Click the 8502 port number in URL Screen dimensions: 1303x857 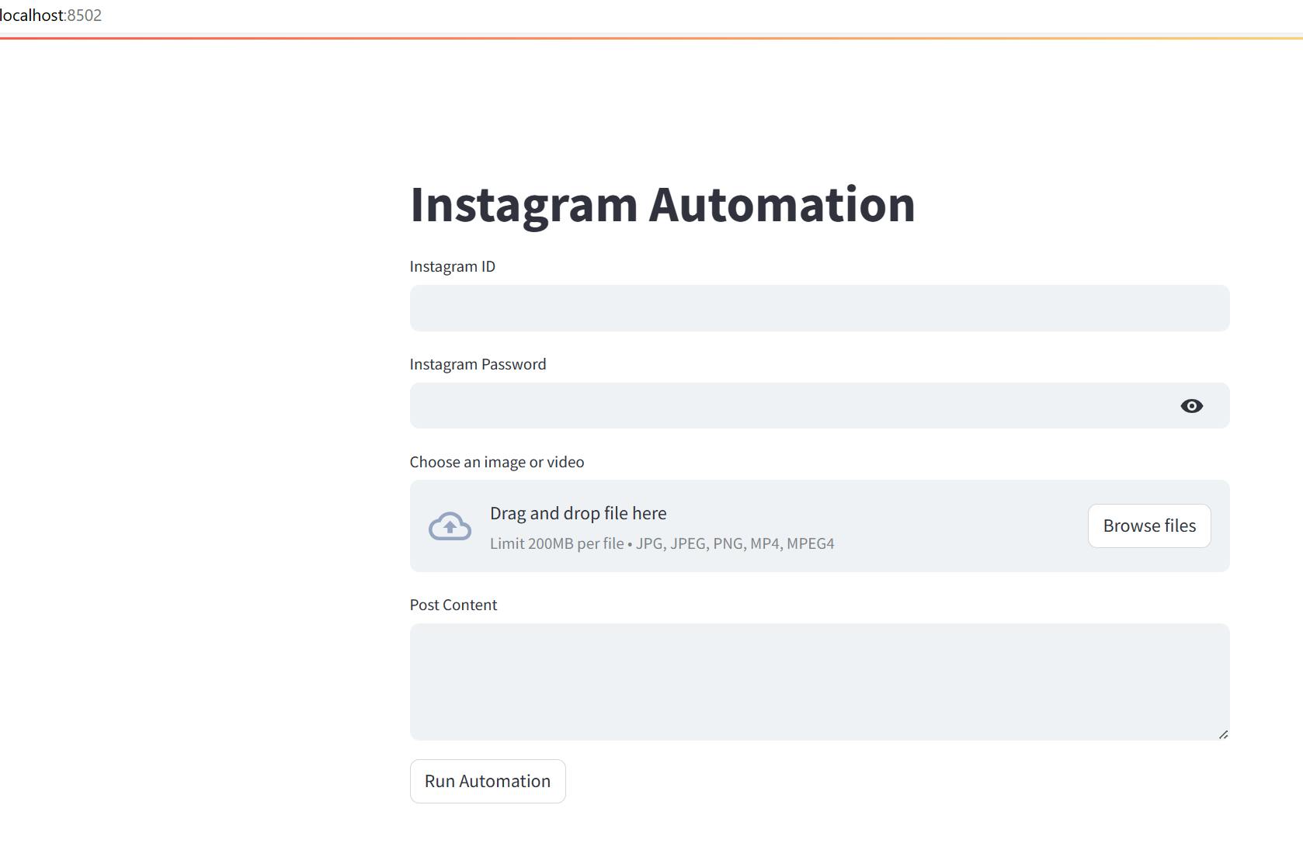tap(85, 16)
